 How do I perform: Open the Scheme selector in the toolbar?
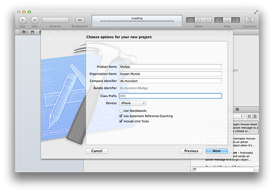click(55, 20)
